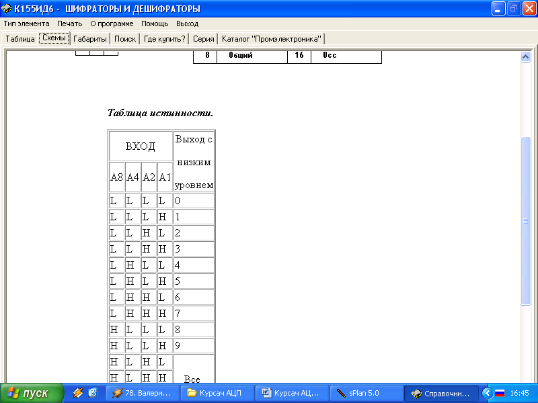The width and height of the screenshot is (538, 403).
Task: Click output cell 2 in truth table
Action: [x=194, y=232]
